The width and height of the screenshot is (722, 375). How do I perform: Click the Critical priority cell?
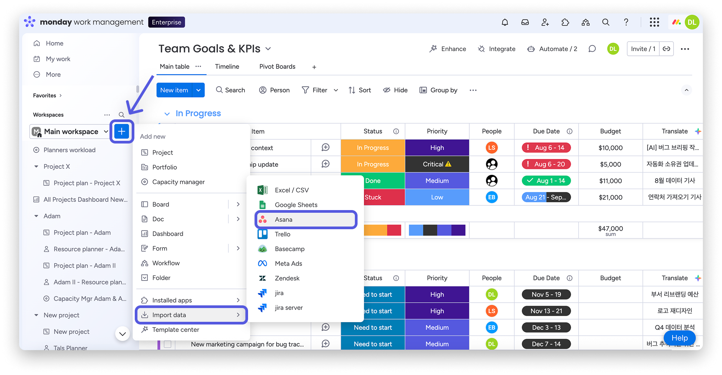437,164
